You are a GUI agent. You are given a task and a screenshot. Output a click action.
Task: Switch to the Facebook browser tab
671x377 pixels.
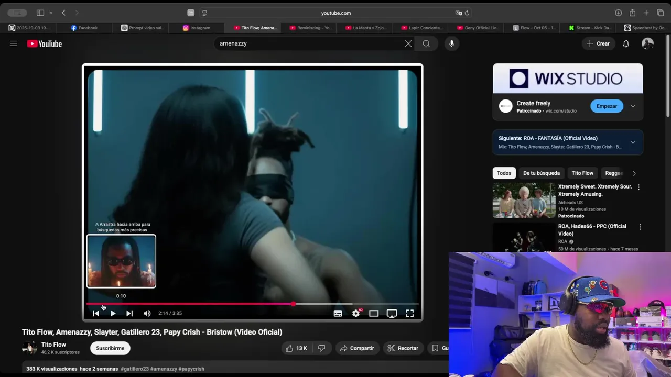(x=84, y=28)
